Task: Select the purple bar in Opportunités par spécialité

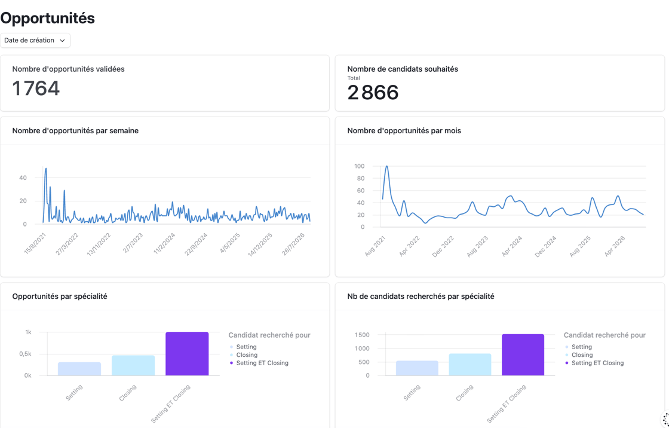Action: point(187,354)
